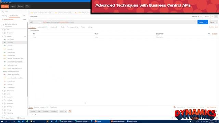Expand the Sales folder
The height and width of the screenshot is (123, 219).
pos(2,94)
